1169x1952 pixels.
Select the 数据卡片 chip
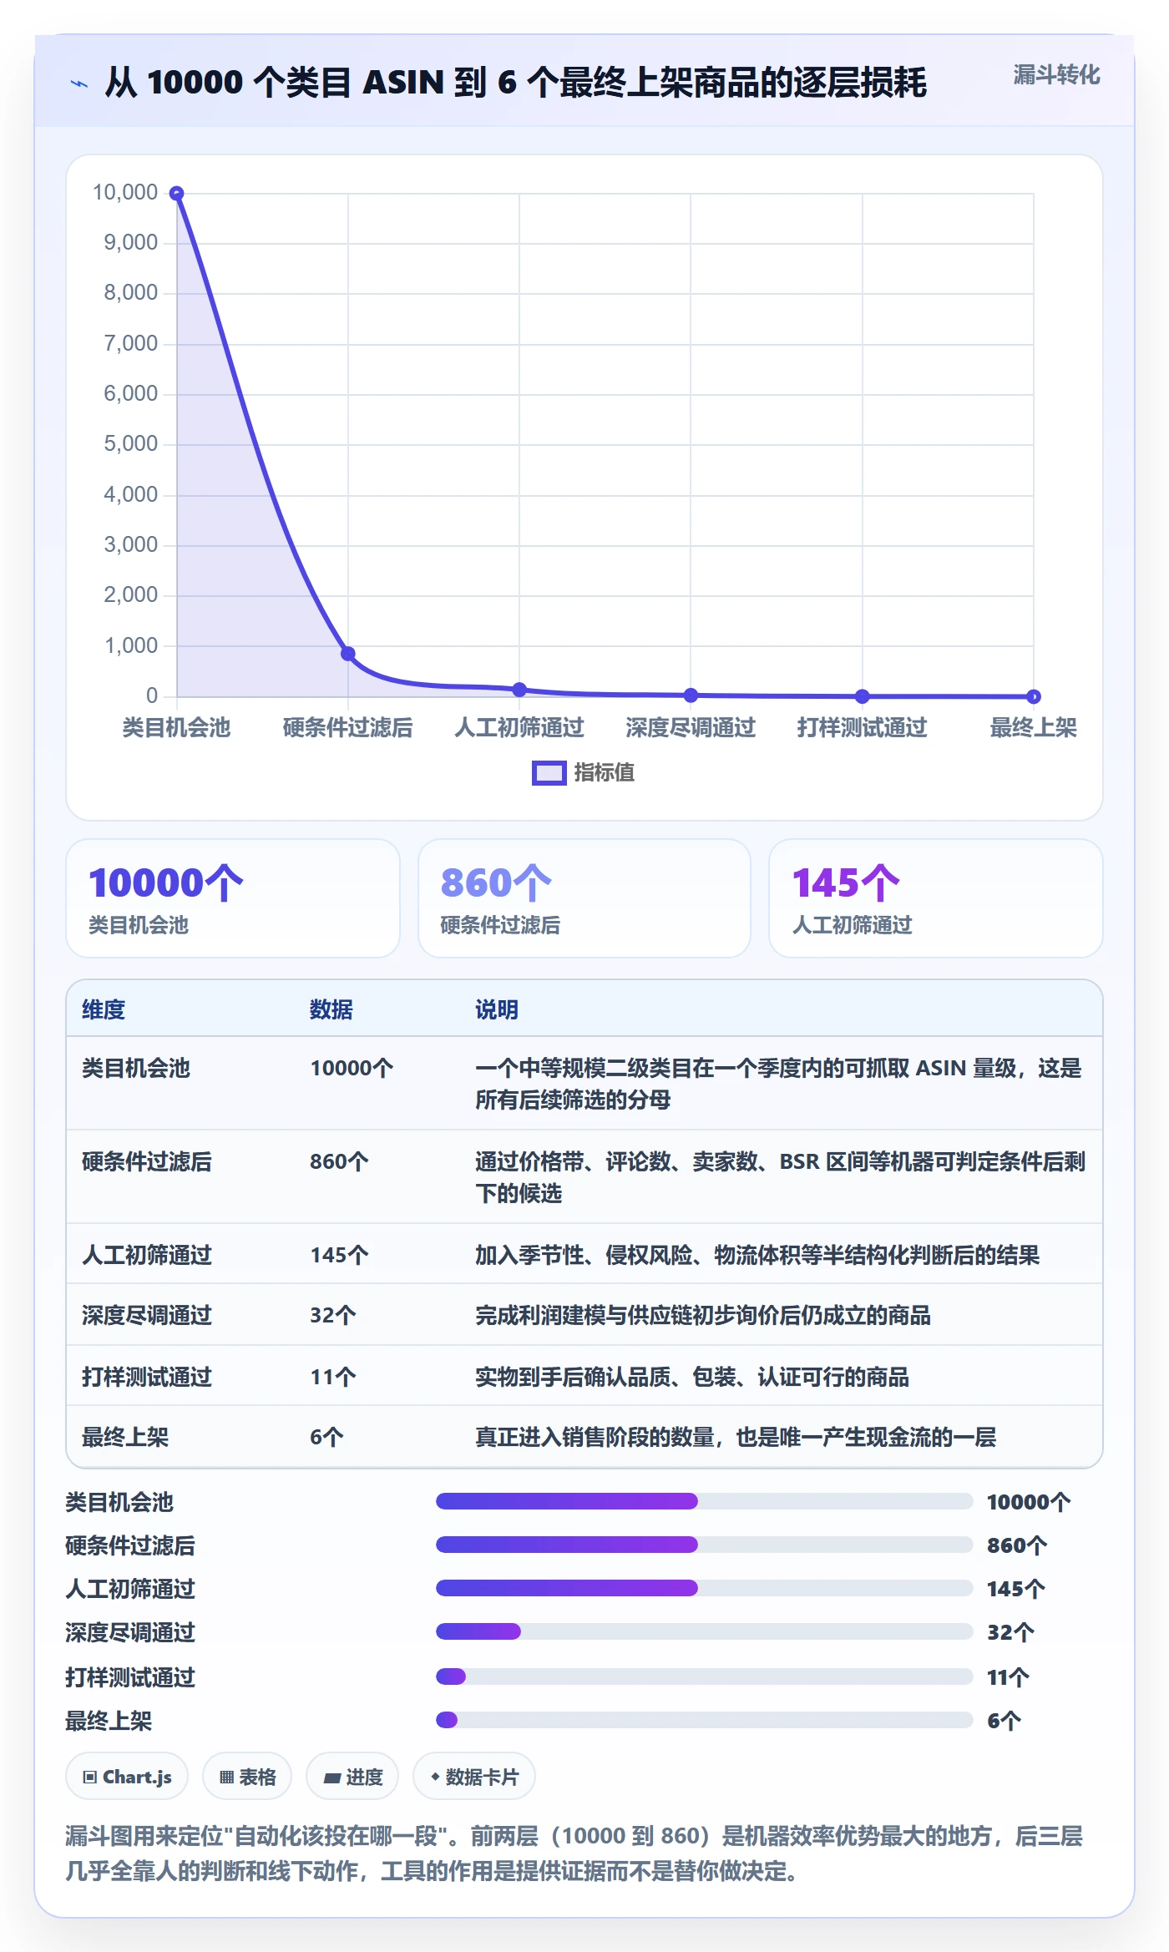[474, 1777]
